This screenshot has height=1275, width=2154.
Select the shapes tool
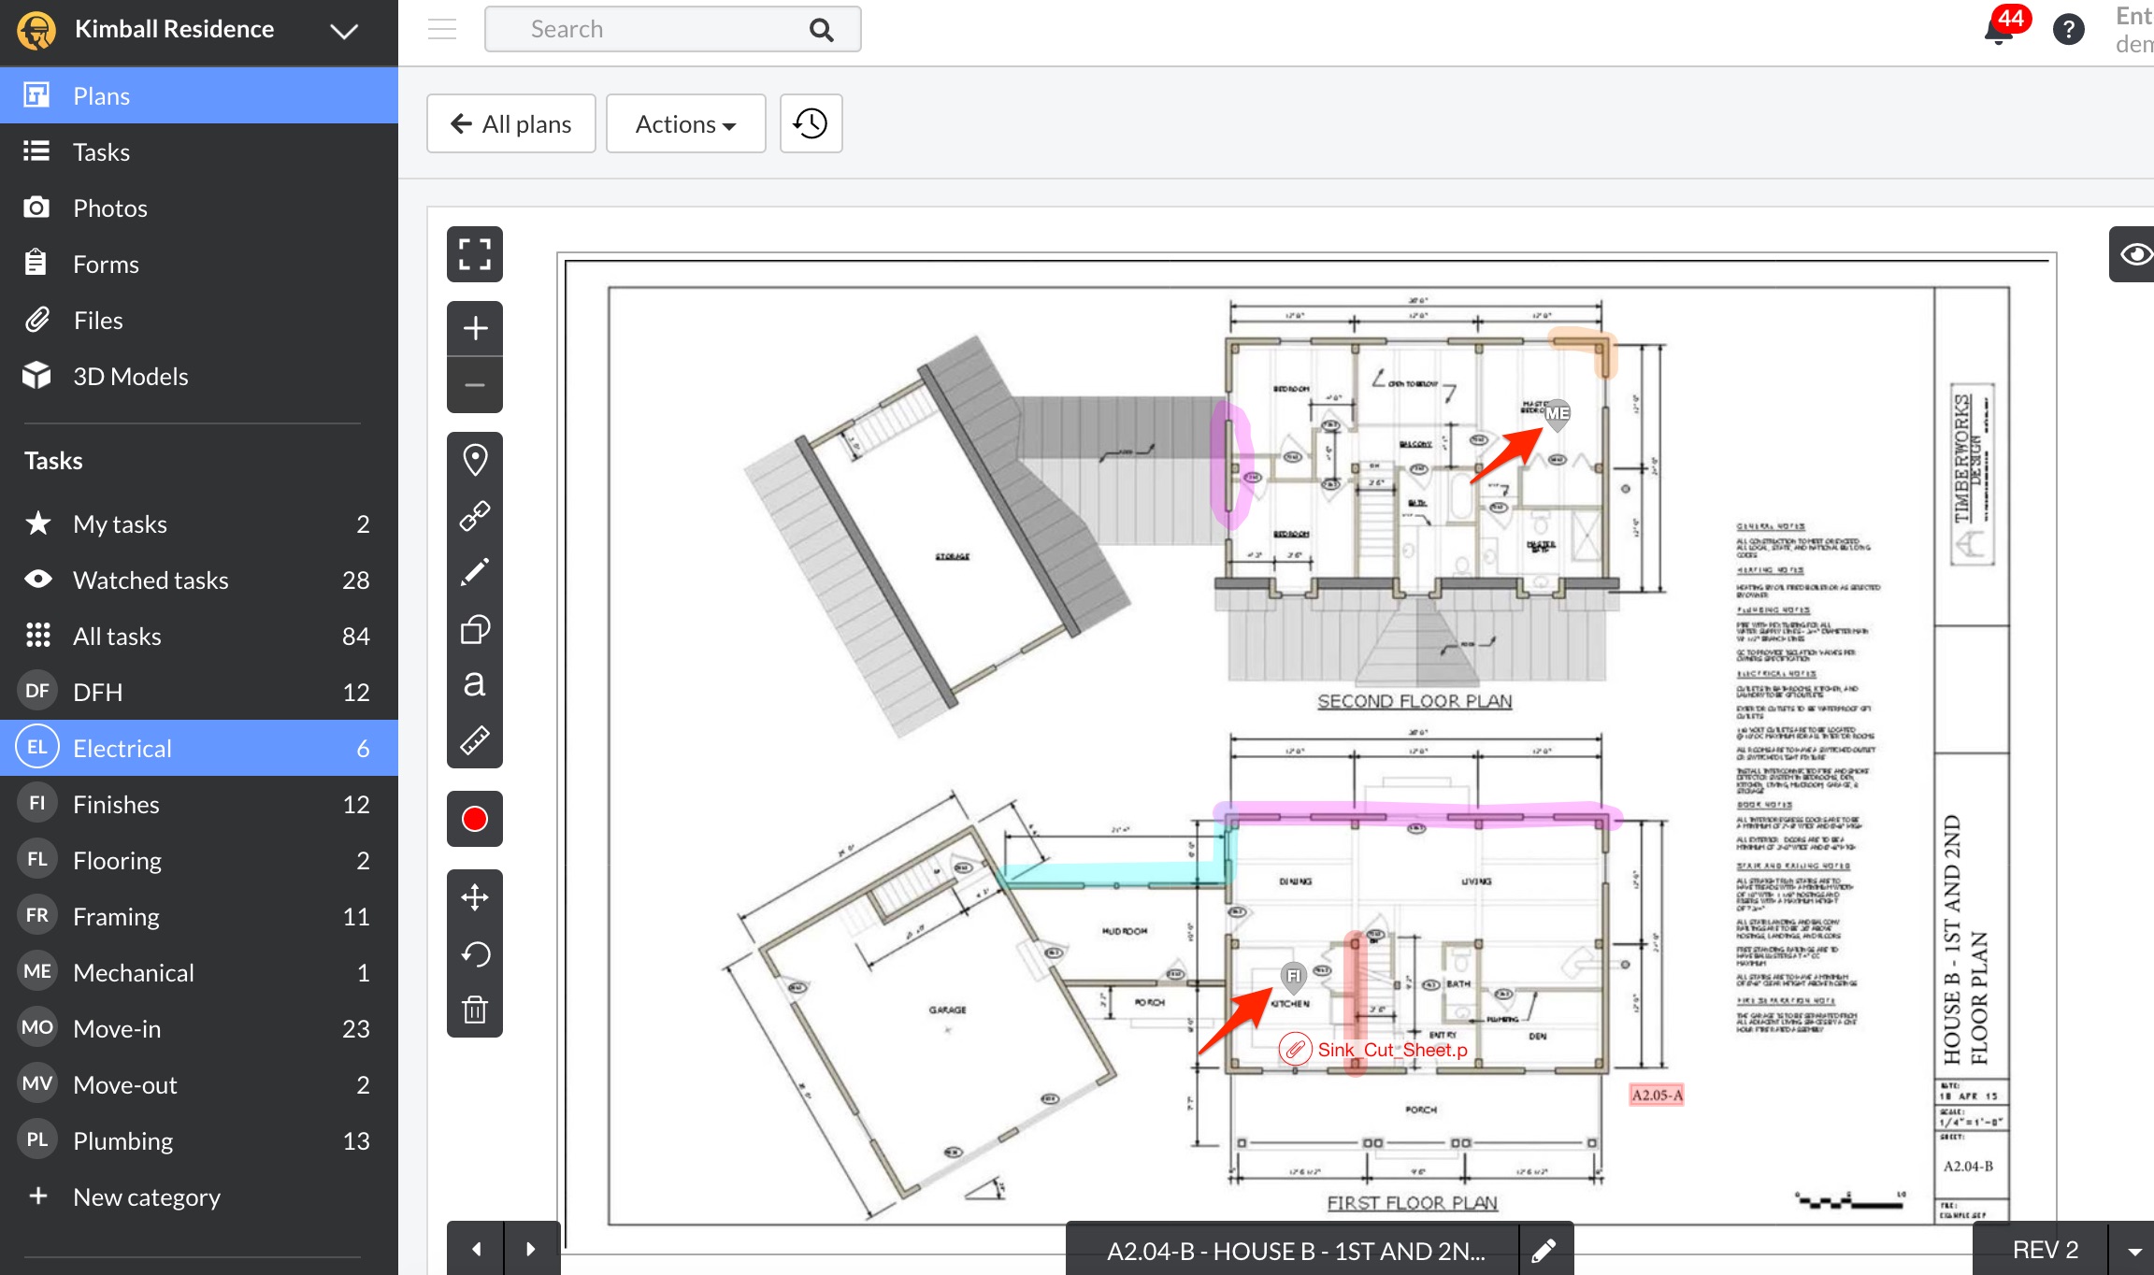point(475,629)
